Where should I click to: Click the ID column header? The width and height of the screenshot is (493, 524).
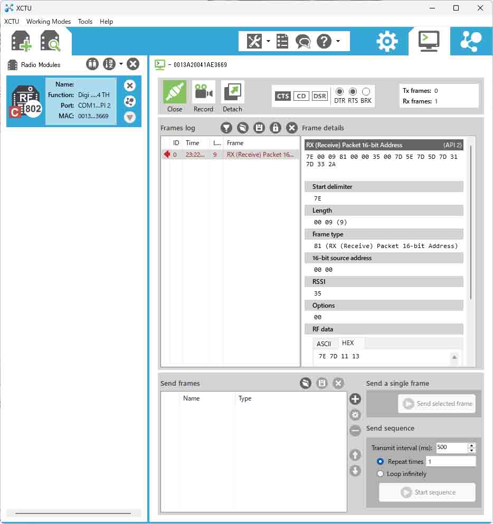(x=176, y=143)
